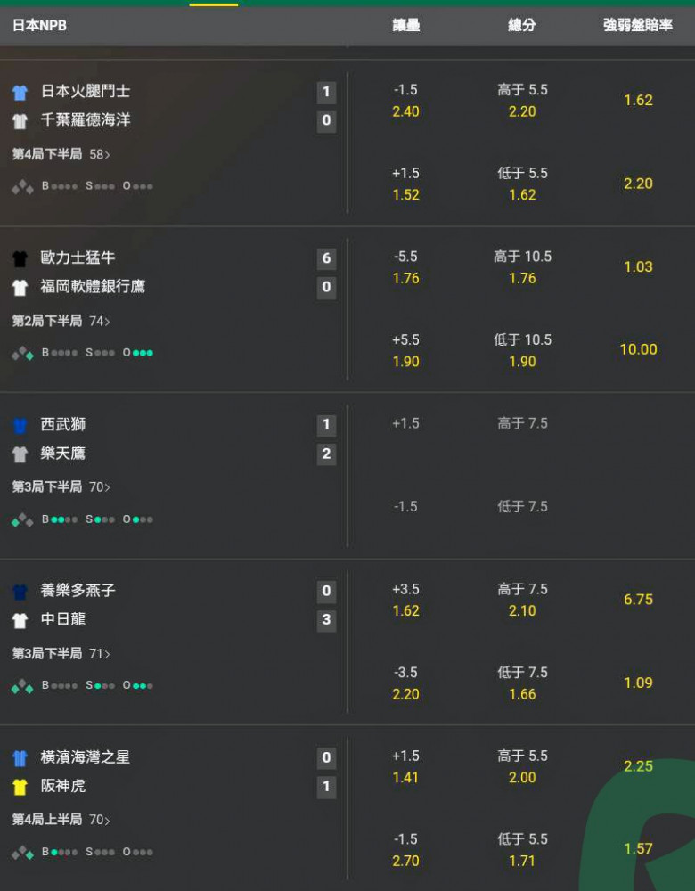Image resolution: width=695 pixels, height=891 pixels.
Task: Click the 西武獅 blue jersey icon
Action: point(20,425)
